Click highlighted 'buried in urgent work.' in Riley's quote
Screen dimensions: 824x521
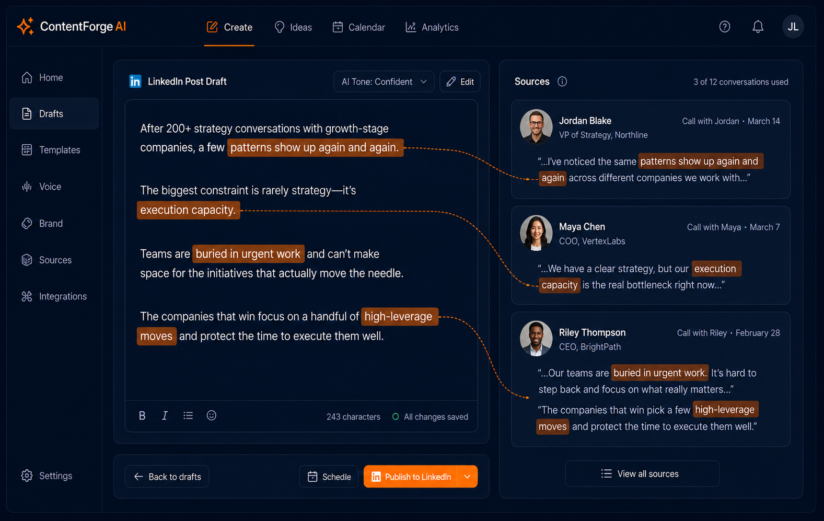coord(660,373)
